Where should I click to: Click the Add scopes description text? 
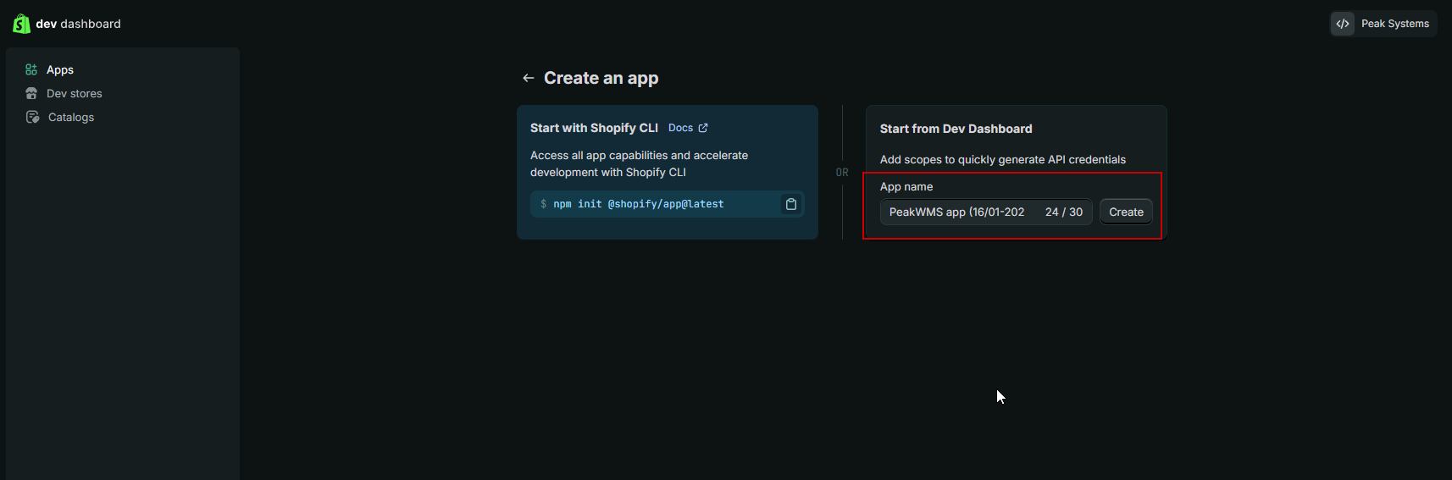point(1003,159)
